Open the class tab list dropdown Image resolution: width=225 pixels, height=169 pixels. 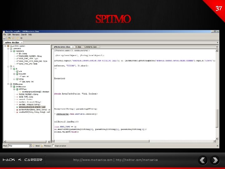[x=217, y=47]
